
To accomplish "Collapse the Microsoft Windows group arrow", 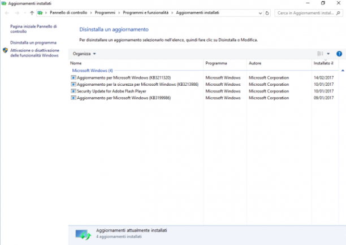I will click(343, 71).
